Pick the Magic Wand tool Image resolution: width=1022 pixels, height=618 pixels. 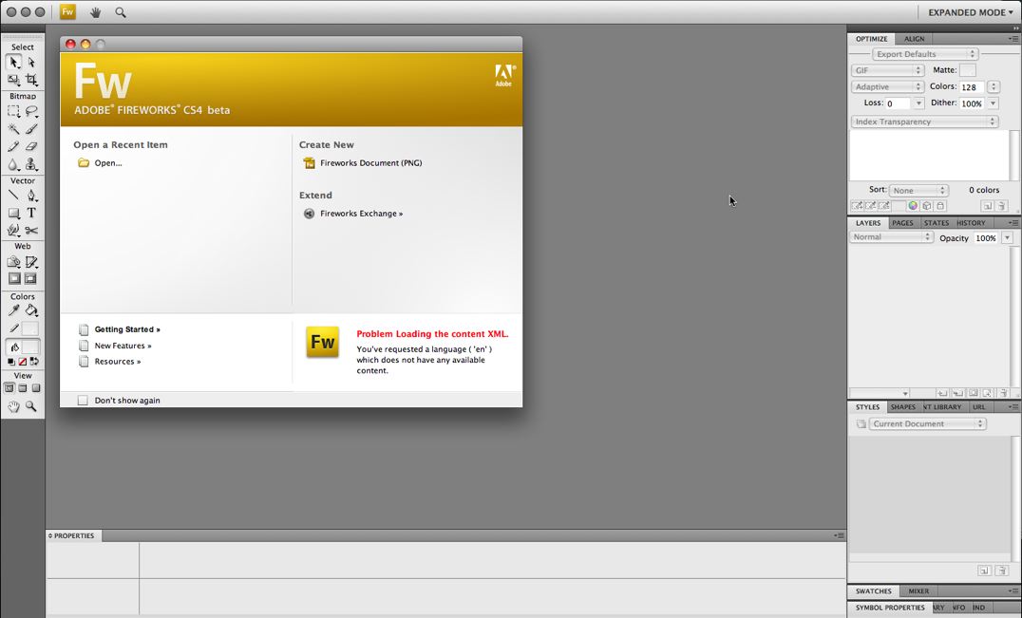coord(14,129)
